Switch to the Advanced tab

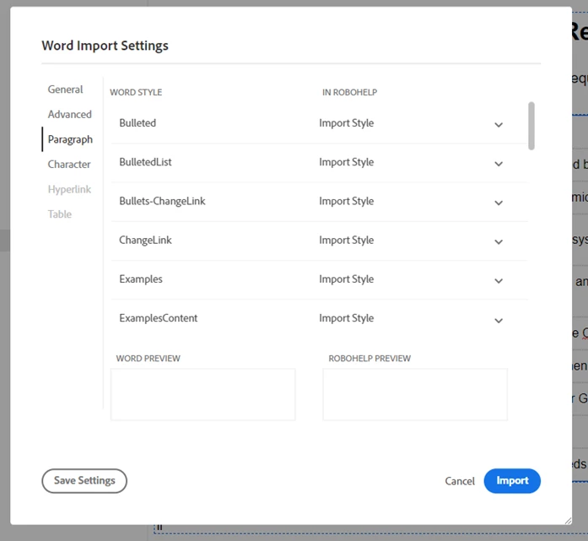[x=70, y=114]
